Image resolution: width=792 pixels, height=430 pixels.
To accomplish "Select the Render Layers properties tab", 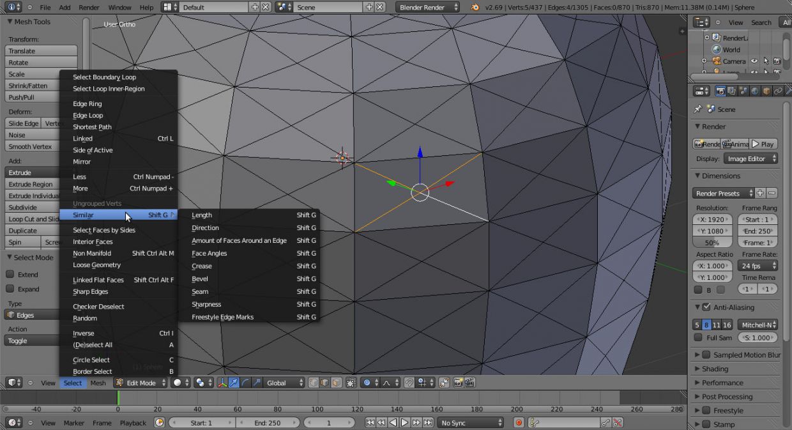I will point(732,91).
